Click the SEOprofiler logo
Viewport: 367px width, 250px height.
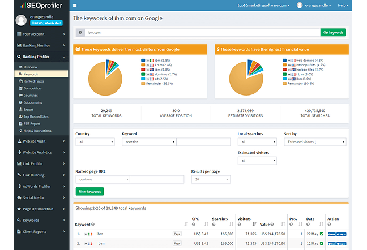click(x=41, y=6)
